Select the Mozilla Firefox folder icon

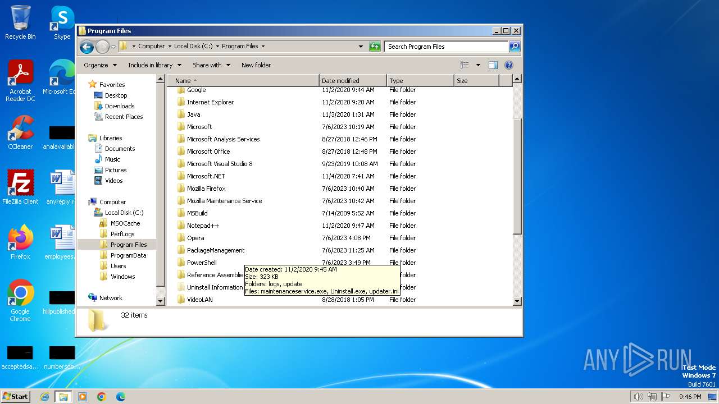[x=181, y=189]
